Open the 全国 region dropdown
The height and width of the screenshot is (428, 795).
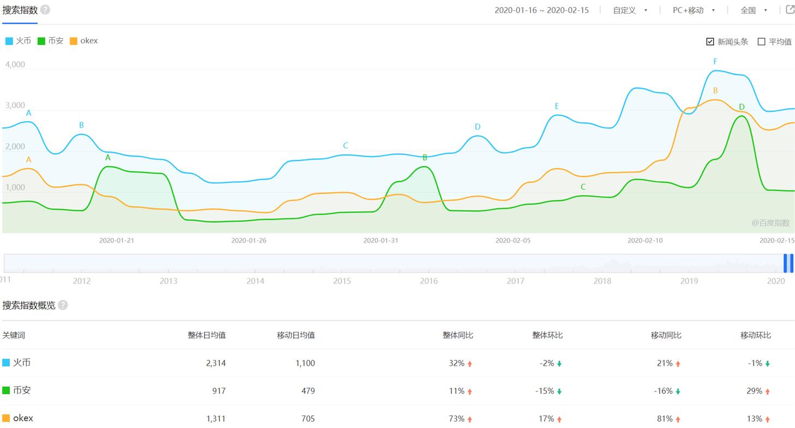754,10
